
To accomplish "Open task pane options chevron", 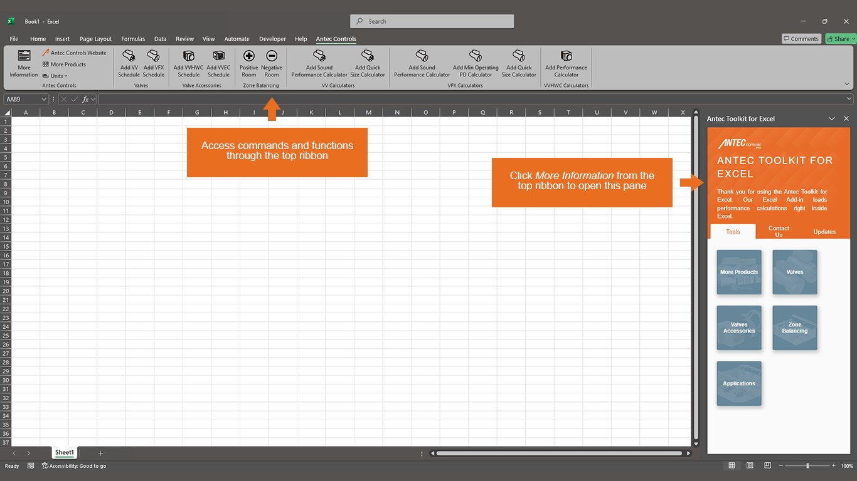I will [832, 118].
